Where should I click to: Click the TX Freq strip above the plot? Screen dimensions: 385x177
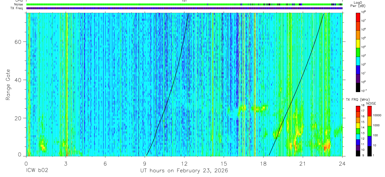click(185, 8)
